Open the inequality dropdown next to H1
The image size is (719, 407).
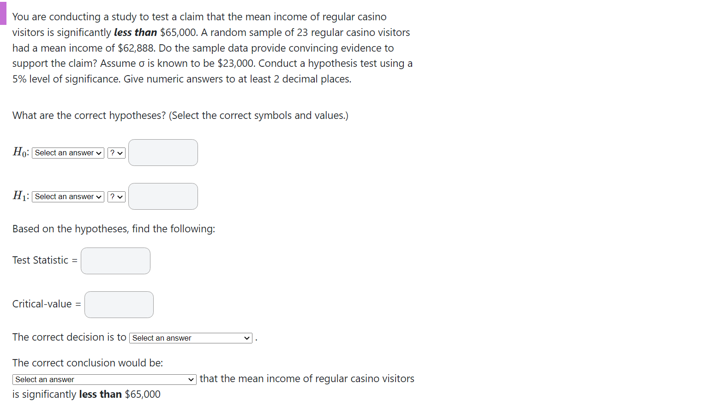116,196
